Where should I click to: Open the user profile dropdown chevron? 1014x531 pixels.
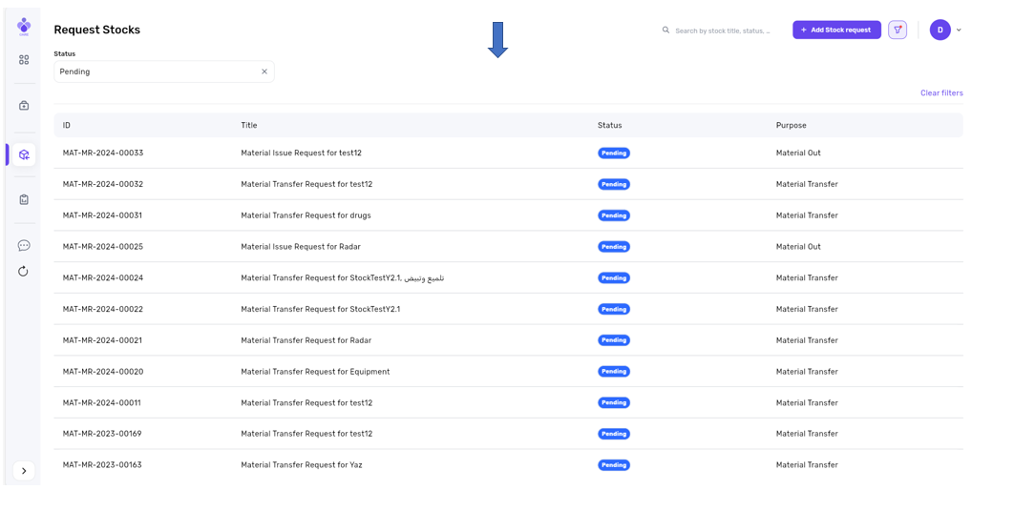pos(959,31)
